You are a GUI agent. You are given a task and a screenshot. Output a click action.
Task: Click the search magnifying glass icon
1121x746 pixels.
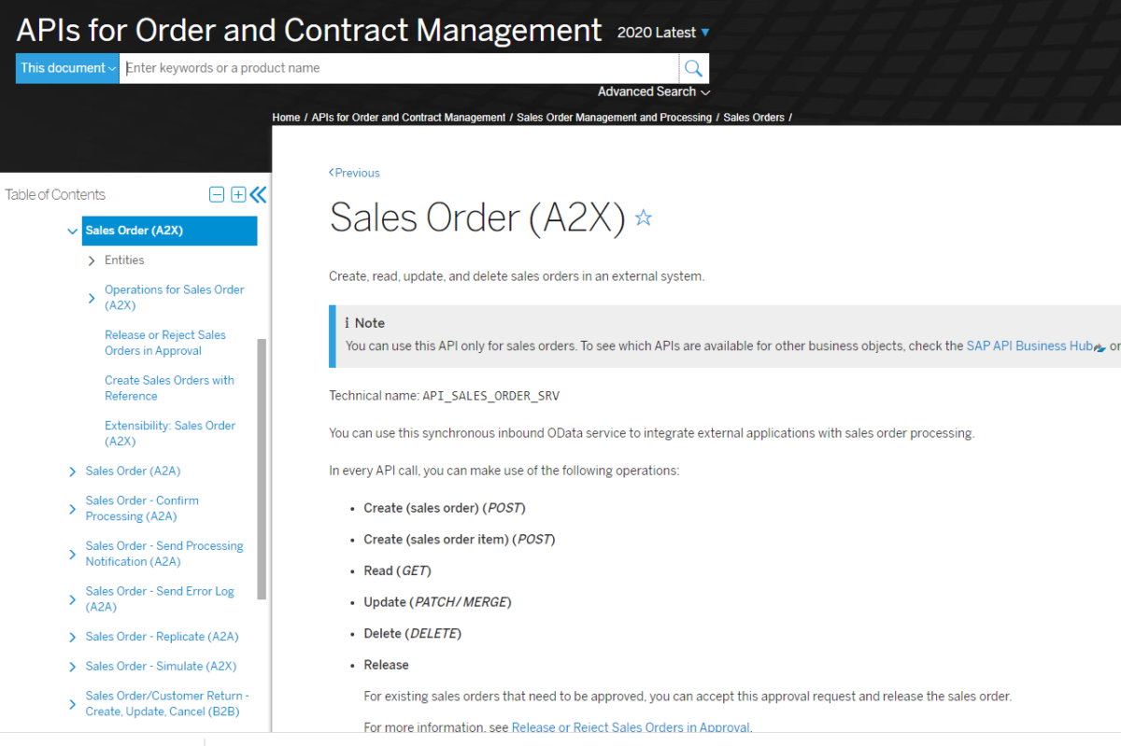pos(692,67)
